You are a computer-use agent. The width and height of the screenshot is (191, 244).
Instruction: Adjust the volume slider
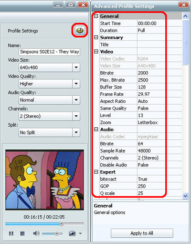point(53,234)
